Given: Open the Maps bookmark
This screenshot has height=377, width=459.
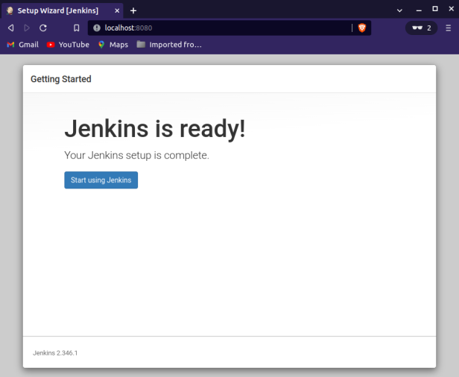Looking at the screenshot, I should (x=113, y=45).
